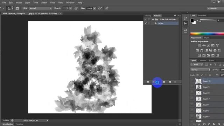The height and width of the screenshot is (126, 224).
Task: Open Opacity slider dropdown in options bar
Action: click(x=71, y=8)
